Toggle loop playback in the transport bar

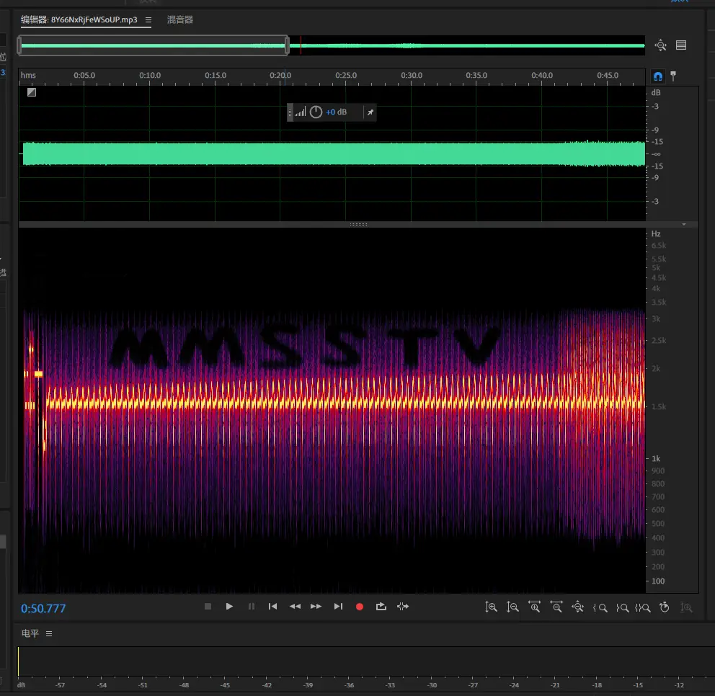pos(381,606)
